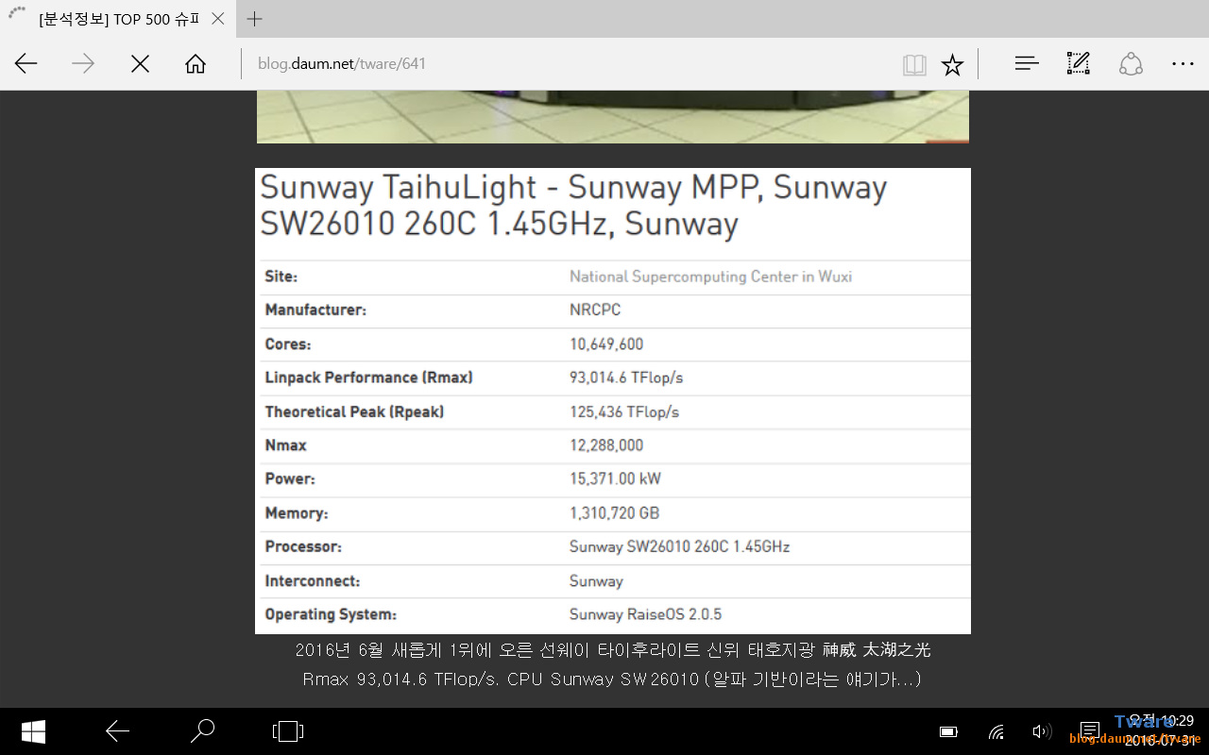The height and width of the screenshot is (755, 1209).
Task: Open a new tab with plus button
Action: (254, 19)
